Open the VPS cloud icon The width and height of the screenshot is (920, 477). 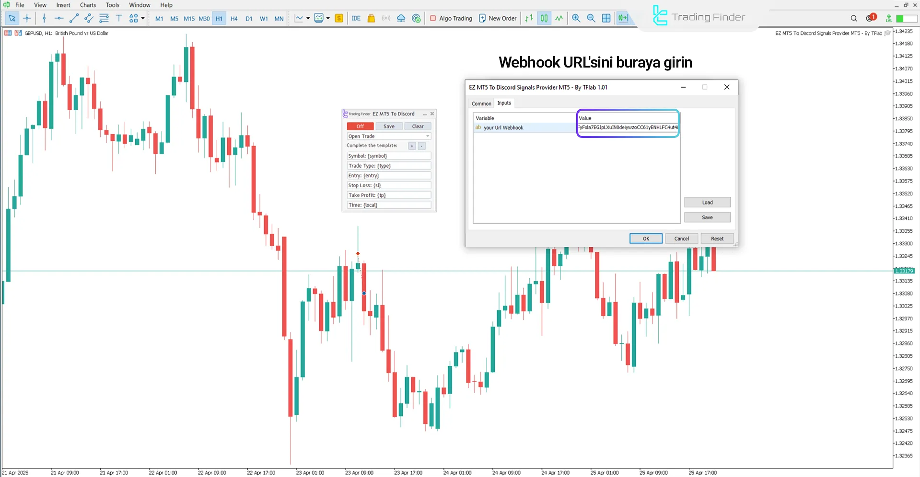pos(401,18)
